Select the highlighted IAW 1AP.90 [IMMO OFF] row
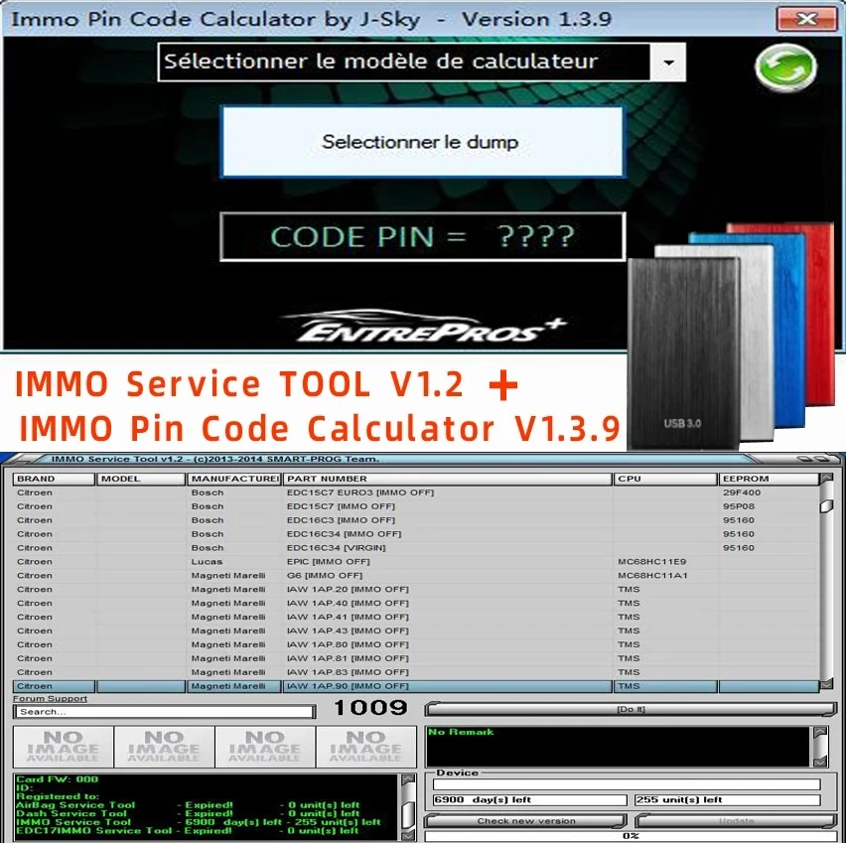The height and width of the screenshot is (843, 846). click(415, 686)
